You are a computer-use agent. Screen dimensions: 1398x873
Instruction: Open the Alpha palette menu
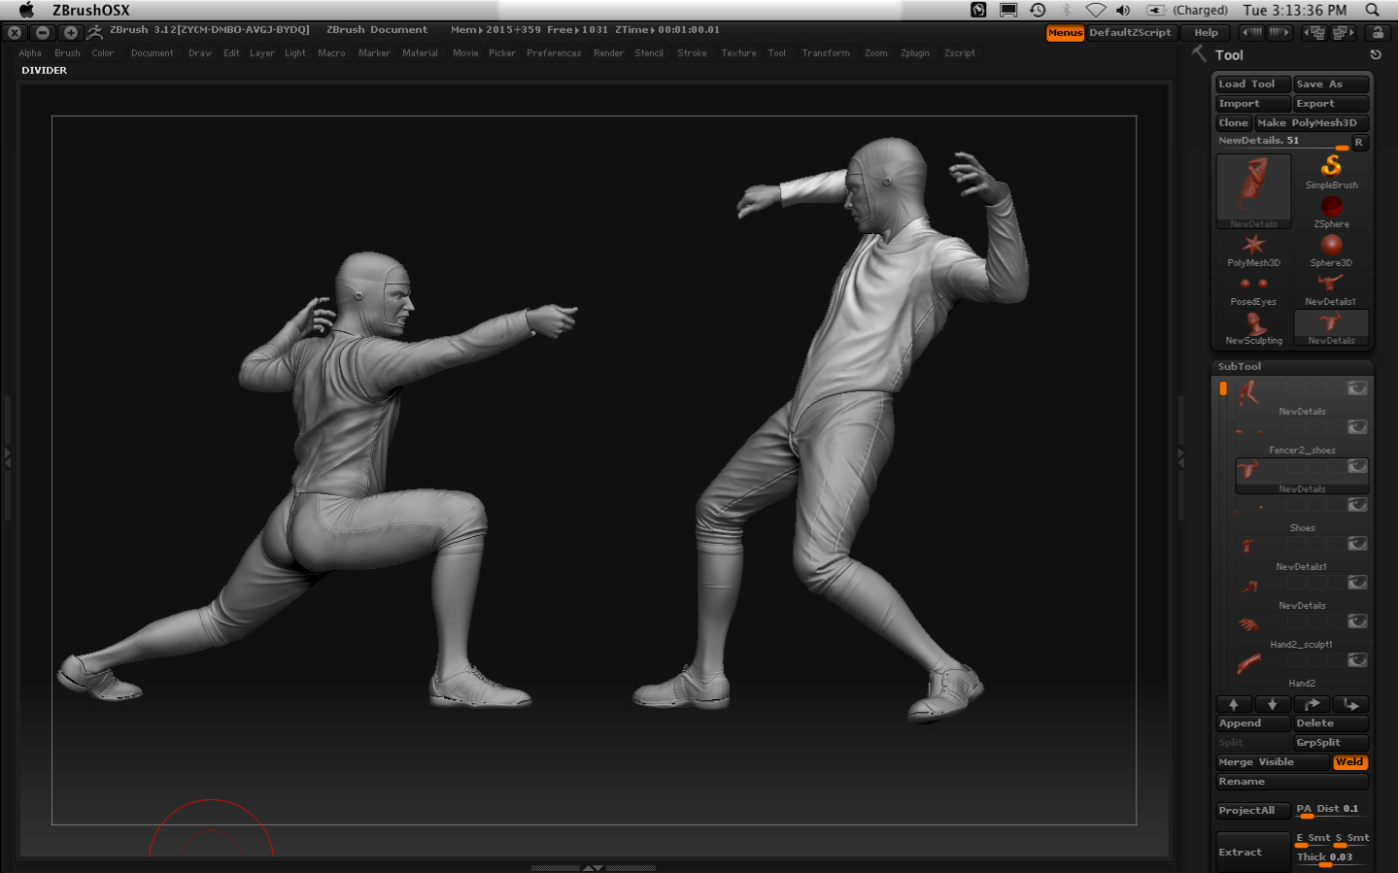pos(30,53)
